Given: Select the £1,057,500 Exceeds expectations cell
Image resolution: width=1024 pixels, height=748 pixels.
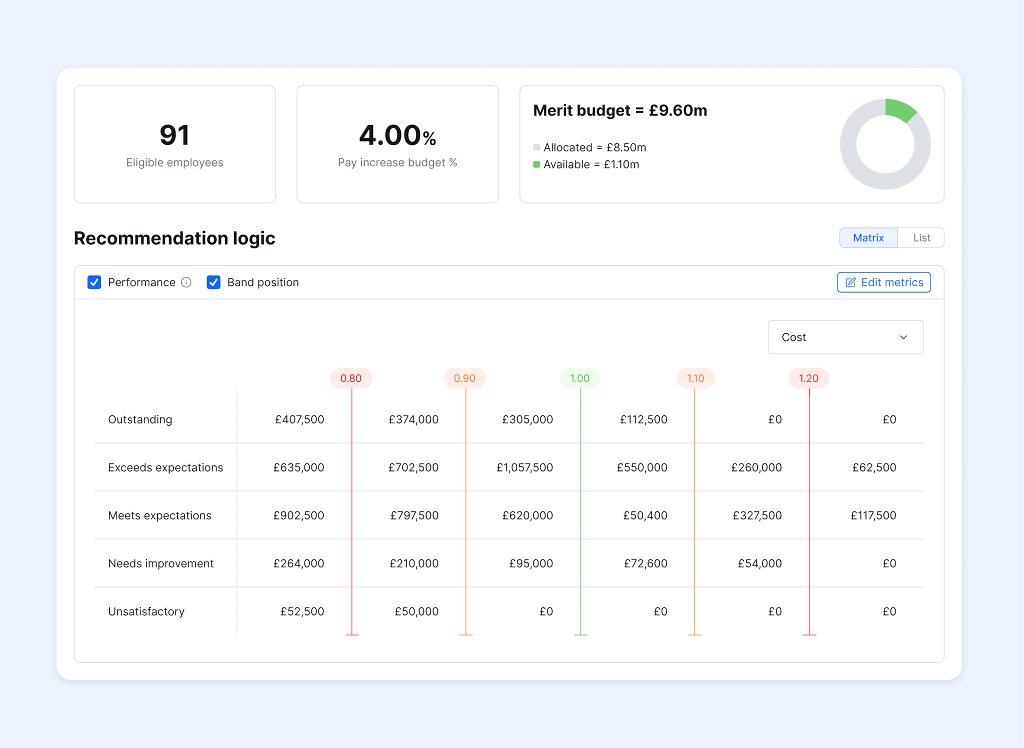Looking at the screenshot, I should coord(525,467).
